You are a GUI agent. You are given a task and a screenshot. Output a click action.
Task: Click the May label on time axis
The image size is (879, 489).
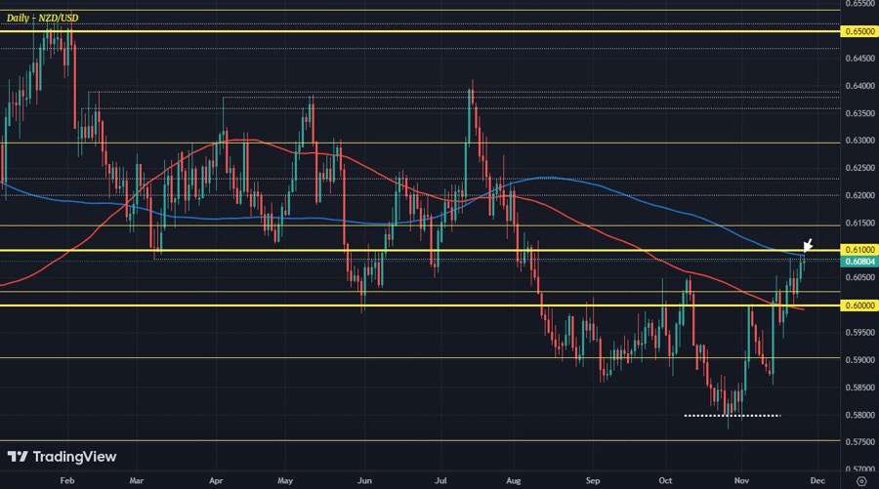285,480
